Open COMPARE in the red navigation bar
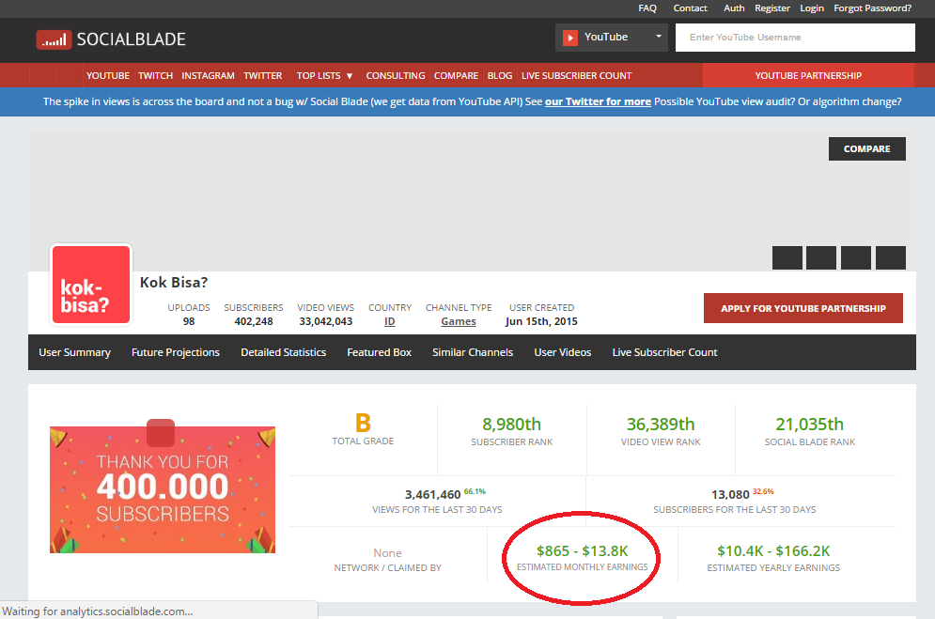This screenshot has width=935, height=619. click(x=456, y=76)
